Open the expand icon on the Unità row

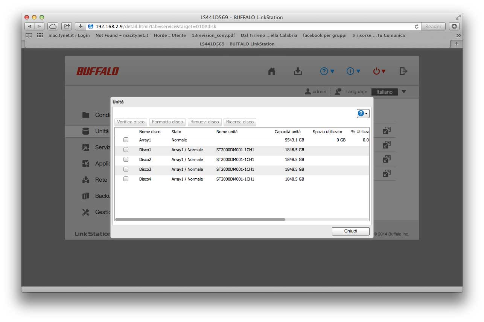(x=387, y=131)
